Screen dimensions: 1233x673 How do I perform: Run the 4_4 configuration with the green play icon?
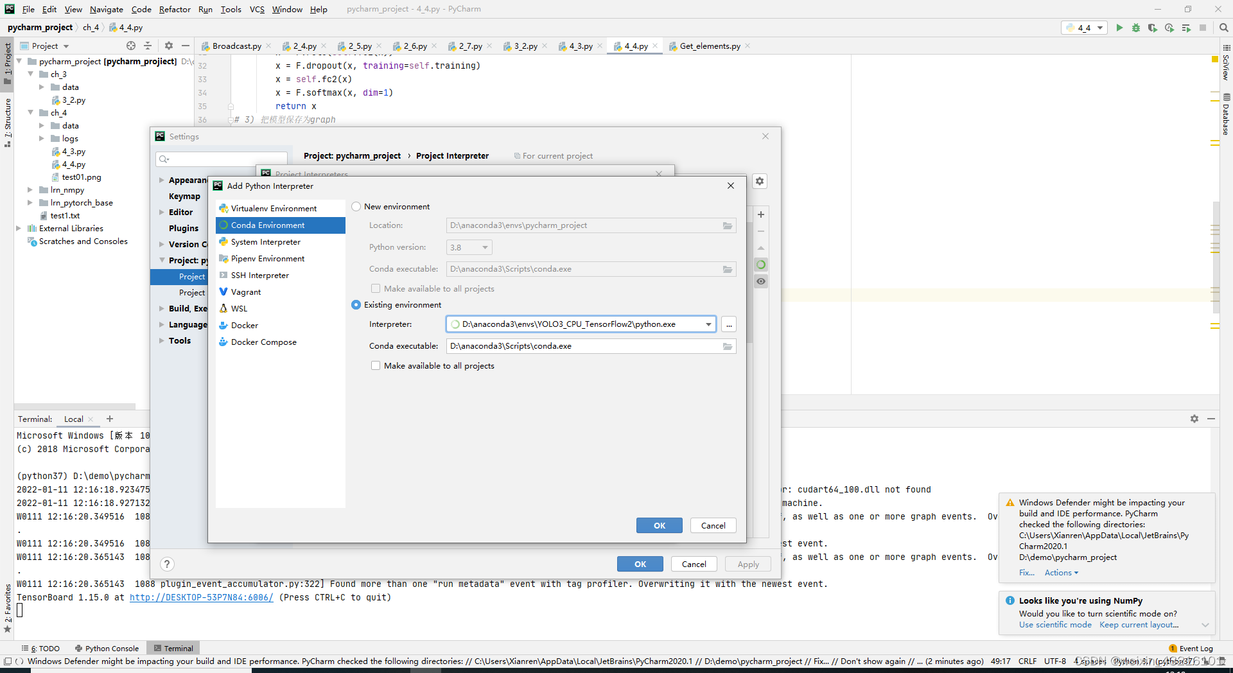(1119, 28)
